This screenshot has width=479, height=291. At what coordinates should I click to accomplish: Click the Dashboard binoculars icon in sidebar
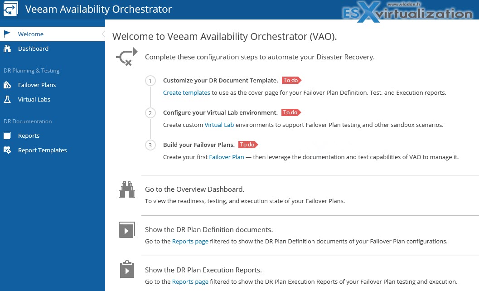click(7, 48)
